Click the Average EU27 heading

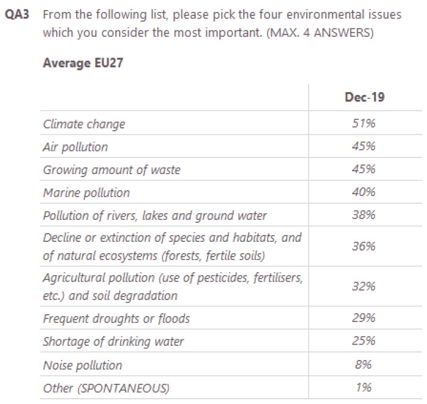coord(83,63)
